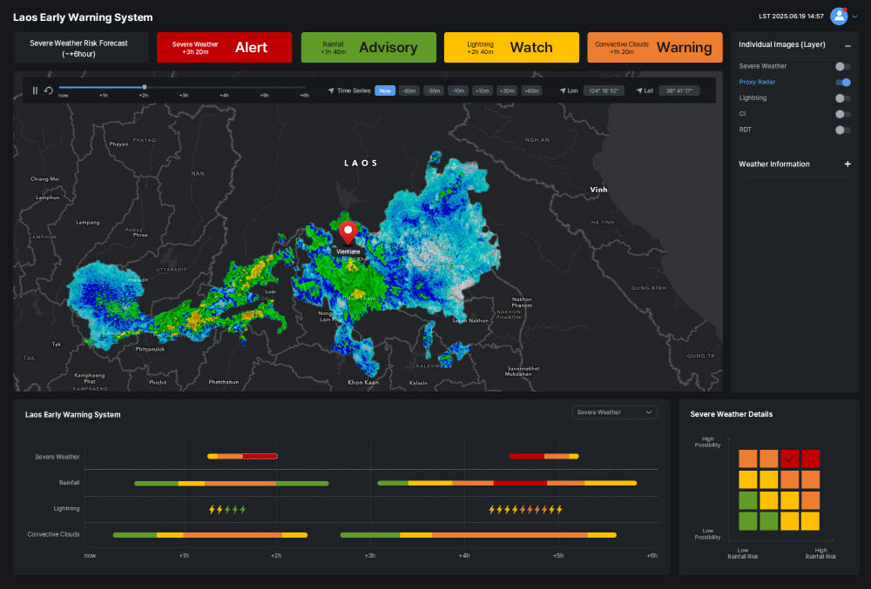Switch on the Lightning layer toggle
This screenshot has width=871, height=589.
[842, 98]
